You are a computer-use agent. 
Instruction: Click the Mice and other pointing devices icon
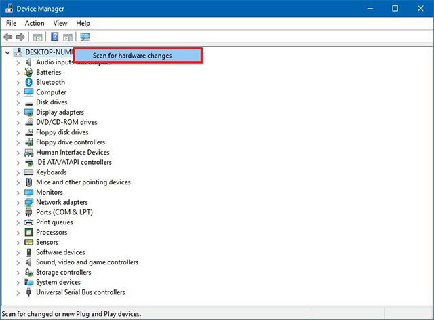(x=28, y=182)
